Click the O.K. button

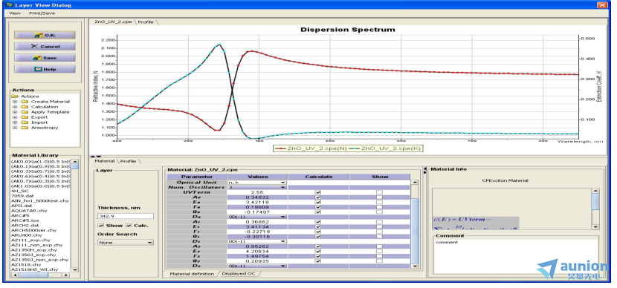pyautogui.click(x=45, y=35)
